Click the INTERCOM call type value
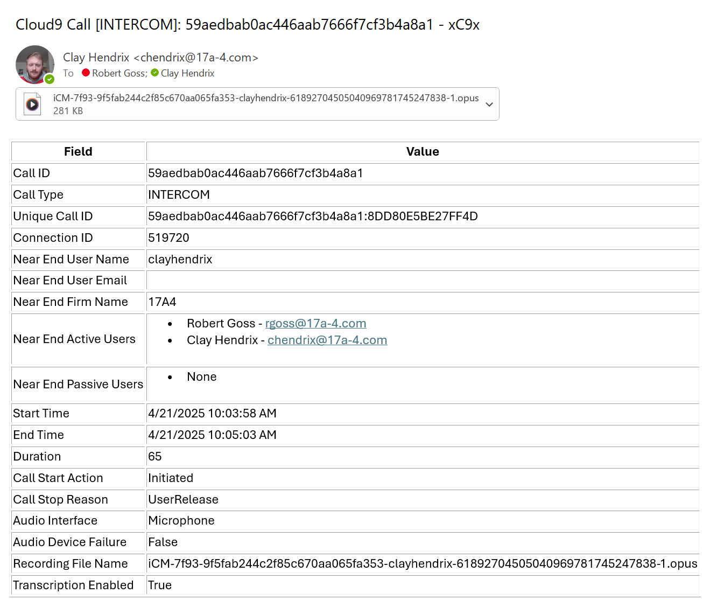The height and width of the screenshot is (600, 703). point(179,194)
